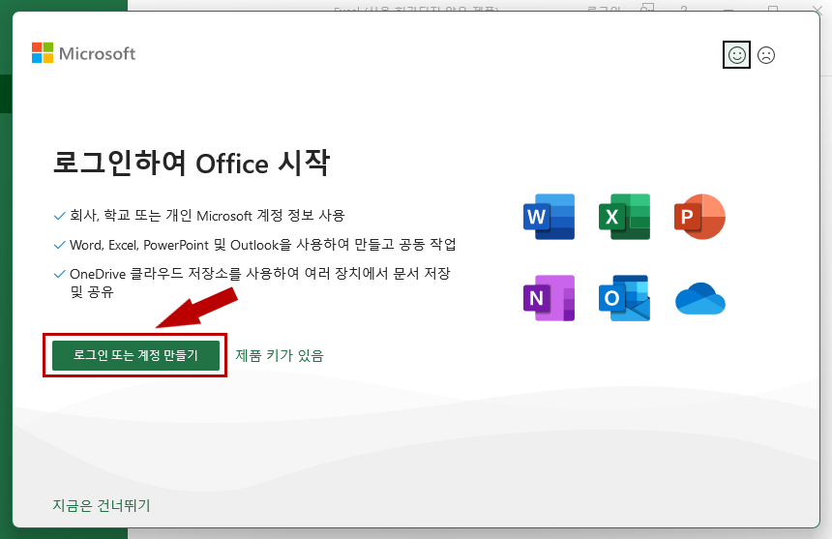Click the 회사, 학교 또는 개인 Microsoft 계정 line
Viewport: 832px width, 539px height.
point(207,216)
